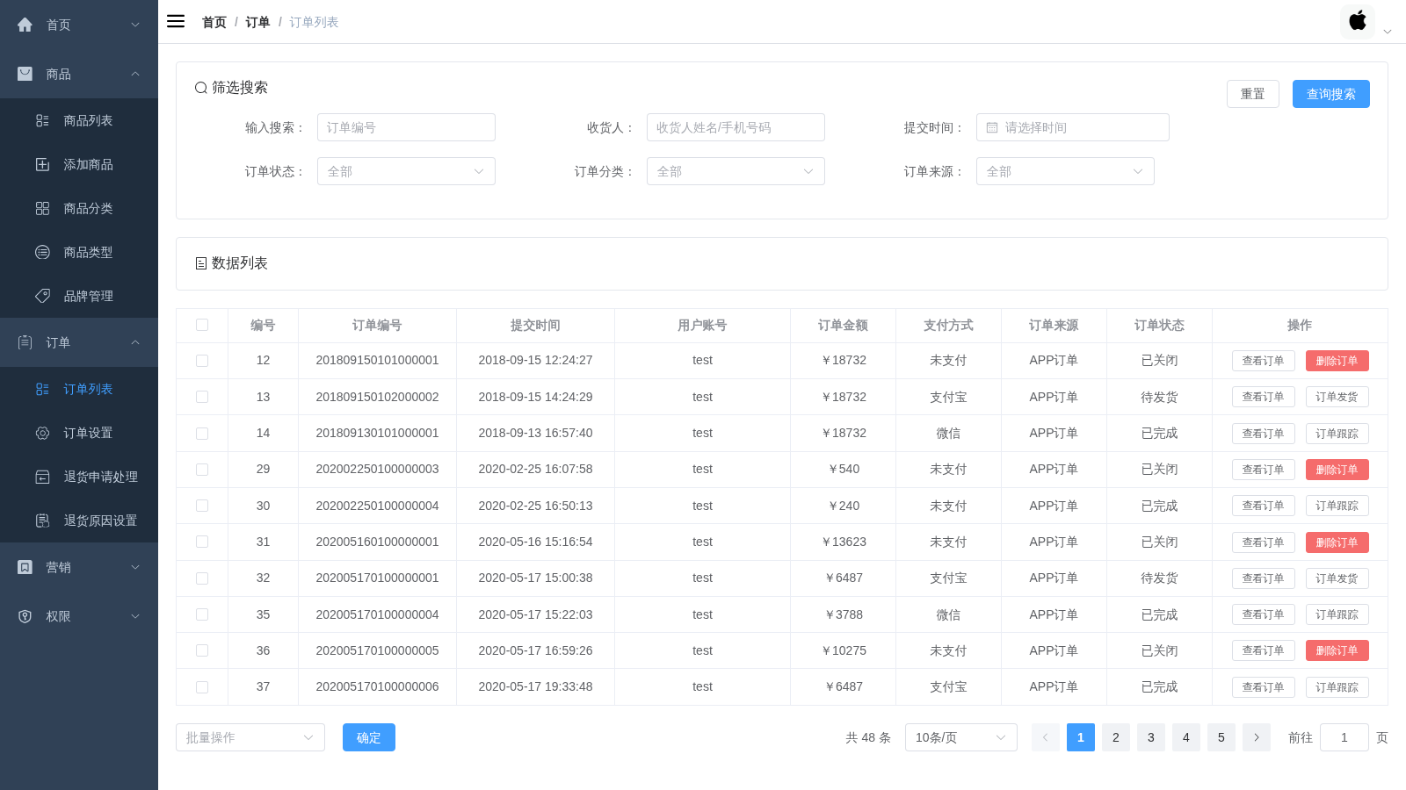The width and height of the screenshot is (1406, 790).
Task: Click the 商品 shopping bag icon
Action: tap(25, 74)
